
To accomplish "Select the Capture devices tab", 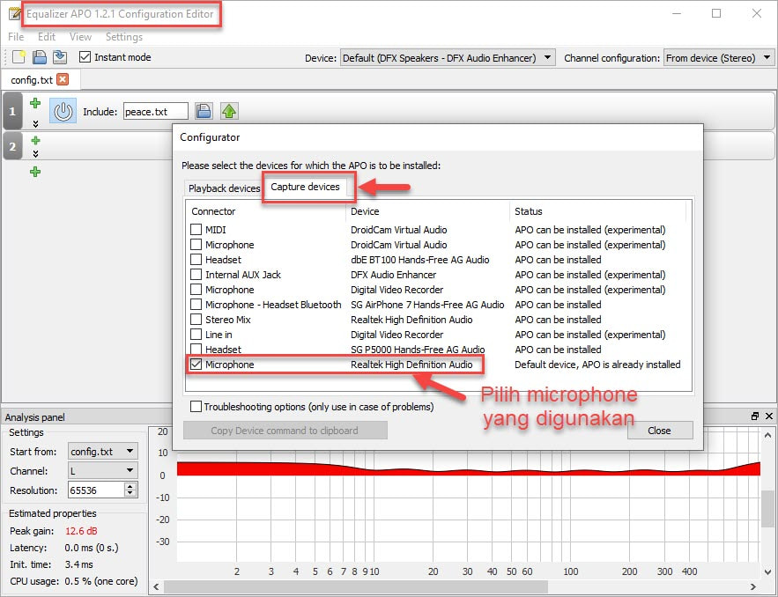I will [x=305, y=187].
